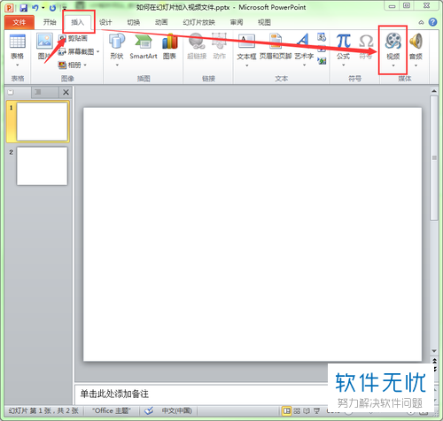Click the 视频 video film reel icon
Image resolution: width=443 pixels, height=421 pixels.
(393, 41)
